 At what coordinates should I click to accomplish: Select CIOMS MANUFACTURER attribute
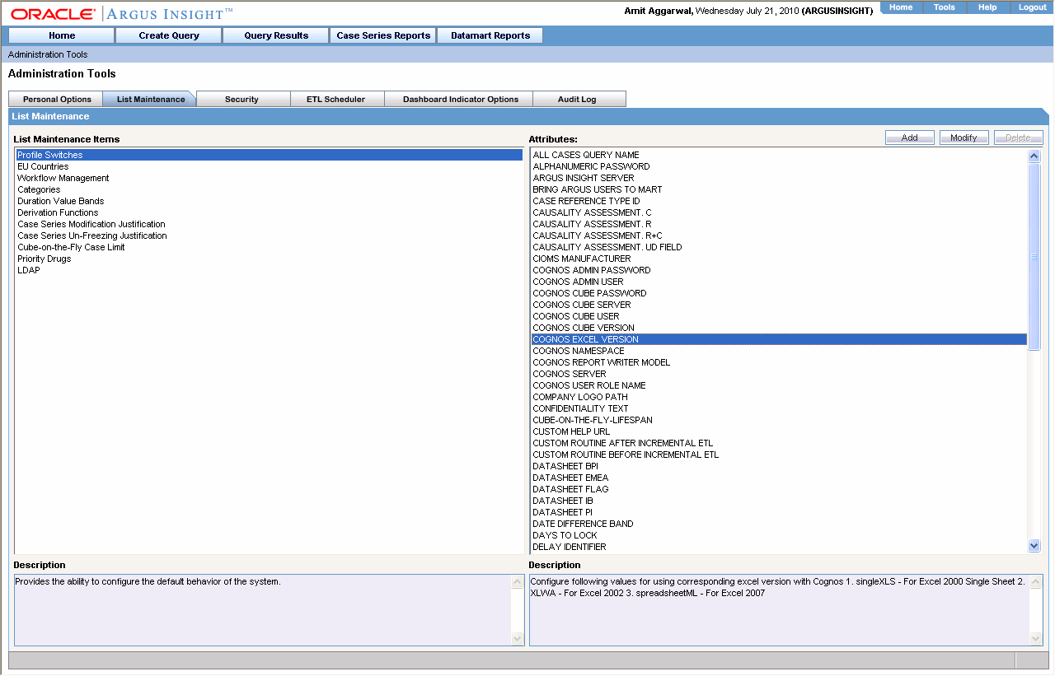click(779, 259)
